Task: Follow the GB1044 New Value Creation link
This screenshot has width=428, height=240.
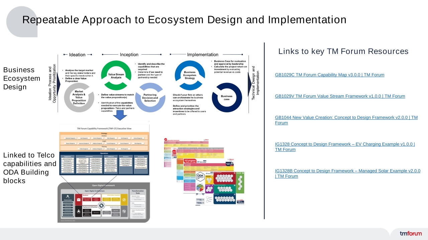Action: click(x=346, y=120)
